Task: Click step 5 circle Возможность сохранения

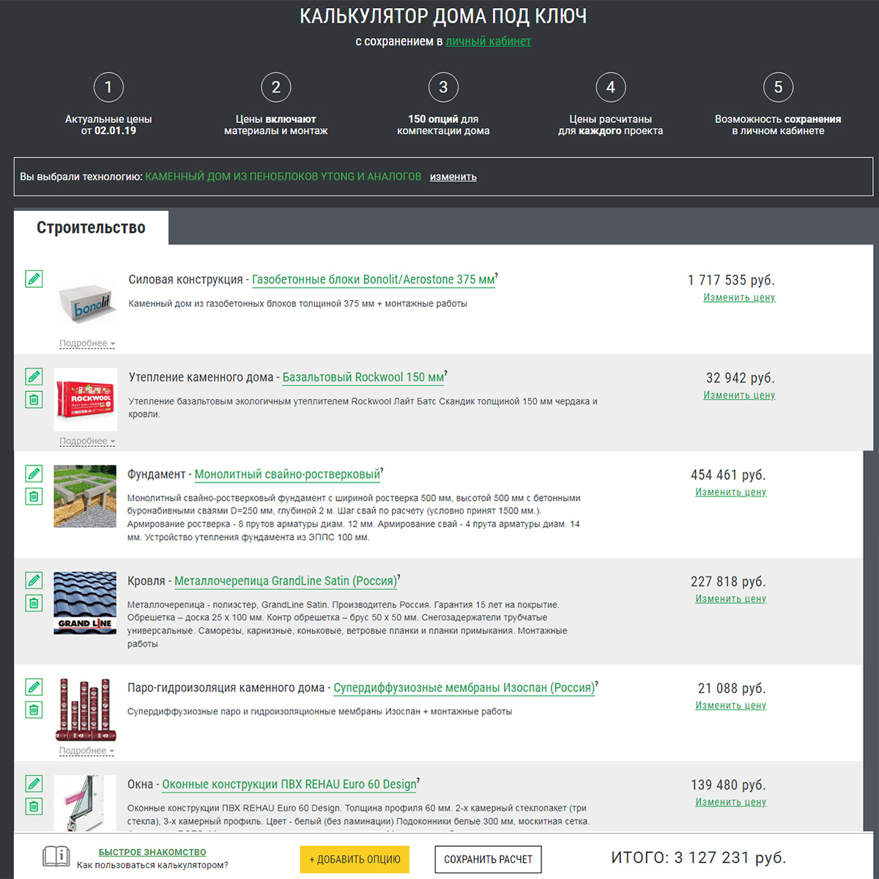Action: pos(778,87)
